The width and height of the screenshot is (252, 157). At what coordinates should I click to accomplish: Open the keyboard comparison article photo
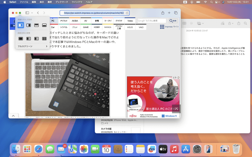coord(67,84)
